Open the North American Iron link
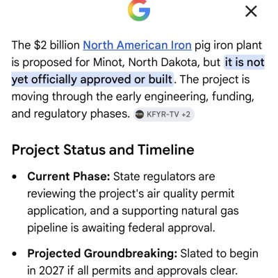This screenshot has width=278, height=278. (137, 45)
